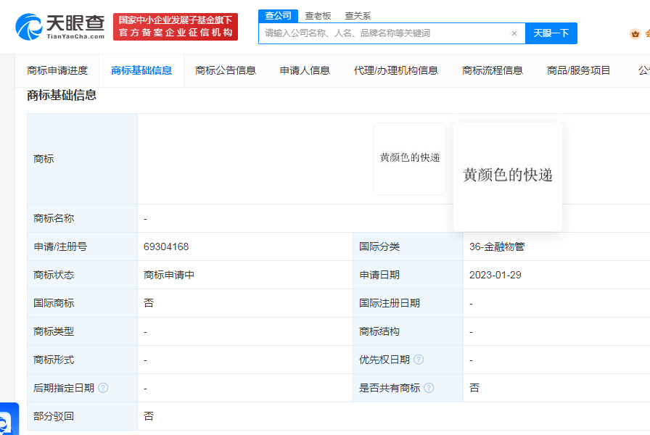Click the small 黄颜色的快递 trademark thumbnail
Viewport: 650px width, 435px height.
coord(410,158)
